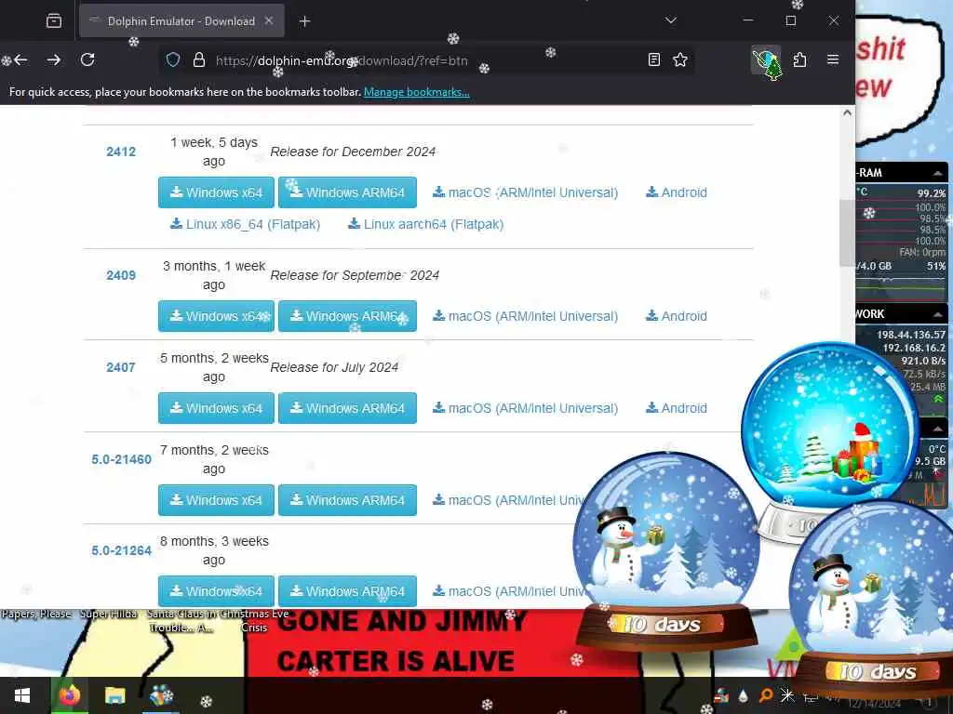Open tracking protection shield info
Viewport: 953px width, 714px height.
click(173, 60)
